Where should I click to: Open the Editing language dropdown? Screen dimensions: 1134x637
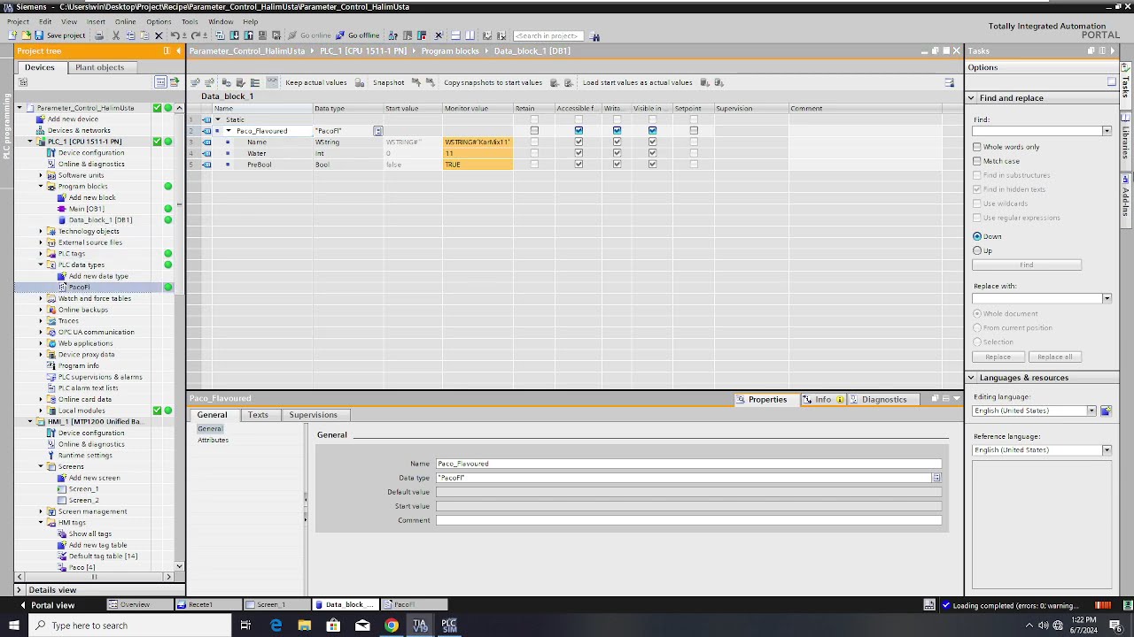(1091, 411)
